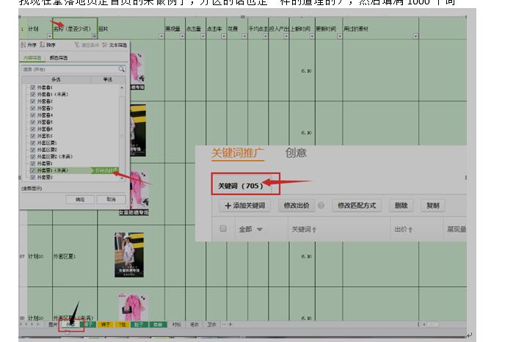
Task: Click the 删除 button
Action: click(401, 205)
